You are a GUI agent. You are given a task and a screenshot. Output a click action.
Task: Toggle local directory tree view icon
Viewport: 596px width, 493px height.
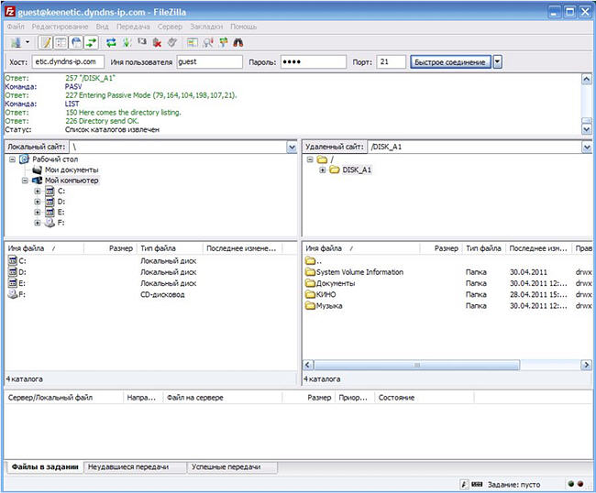(x=61, y=42)
